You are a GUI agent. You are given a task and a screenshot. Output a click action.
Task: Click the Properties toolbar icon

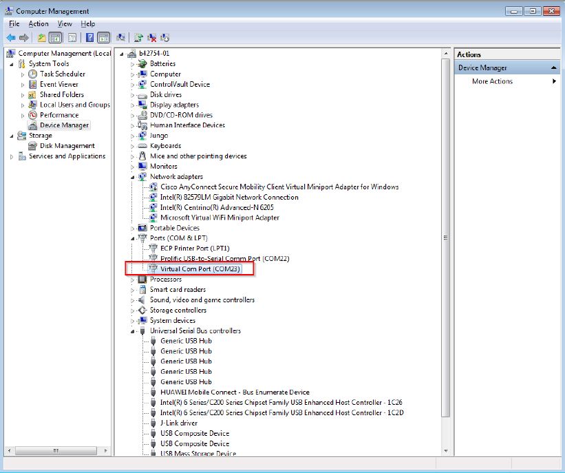coord(72,37)
